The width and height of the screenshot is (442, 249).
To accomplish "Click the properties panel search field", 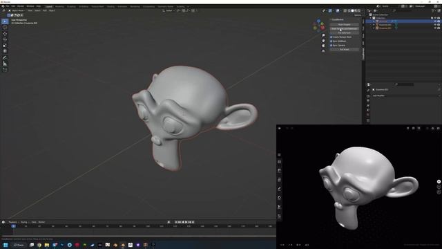I will coord(403,84).
